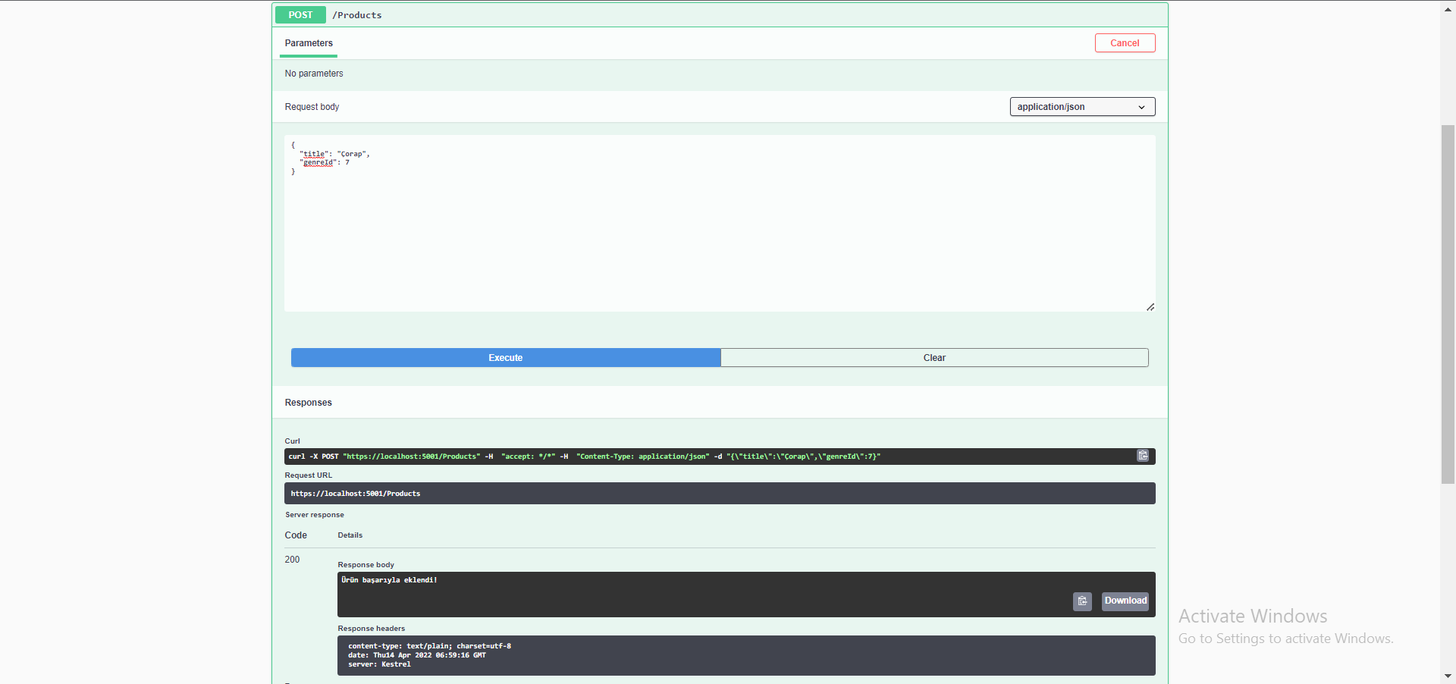
Task: Open the application/json content type dropdown
Action: click(1082, 107)
